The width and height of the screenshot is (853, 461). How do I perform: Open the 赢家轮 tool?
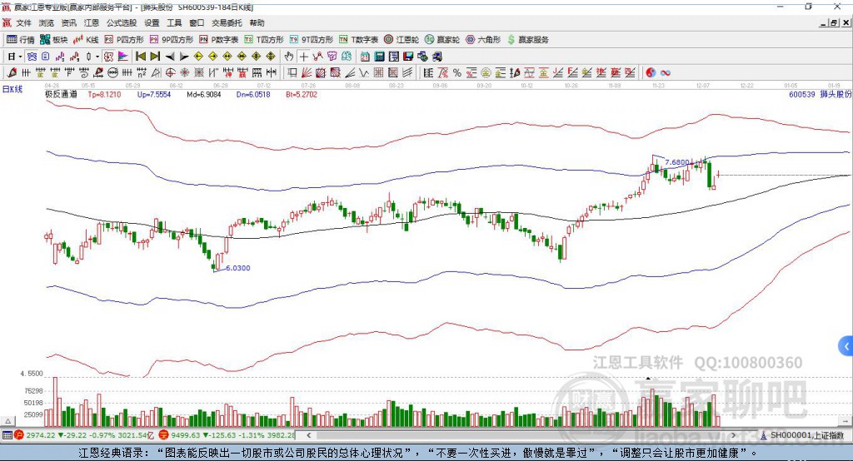click(x=442, y=40)
